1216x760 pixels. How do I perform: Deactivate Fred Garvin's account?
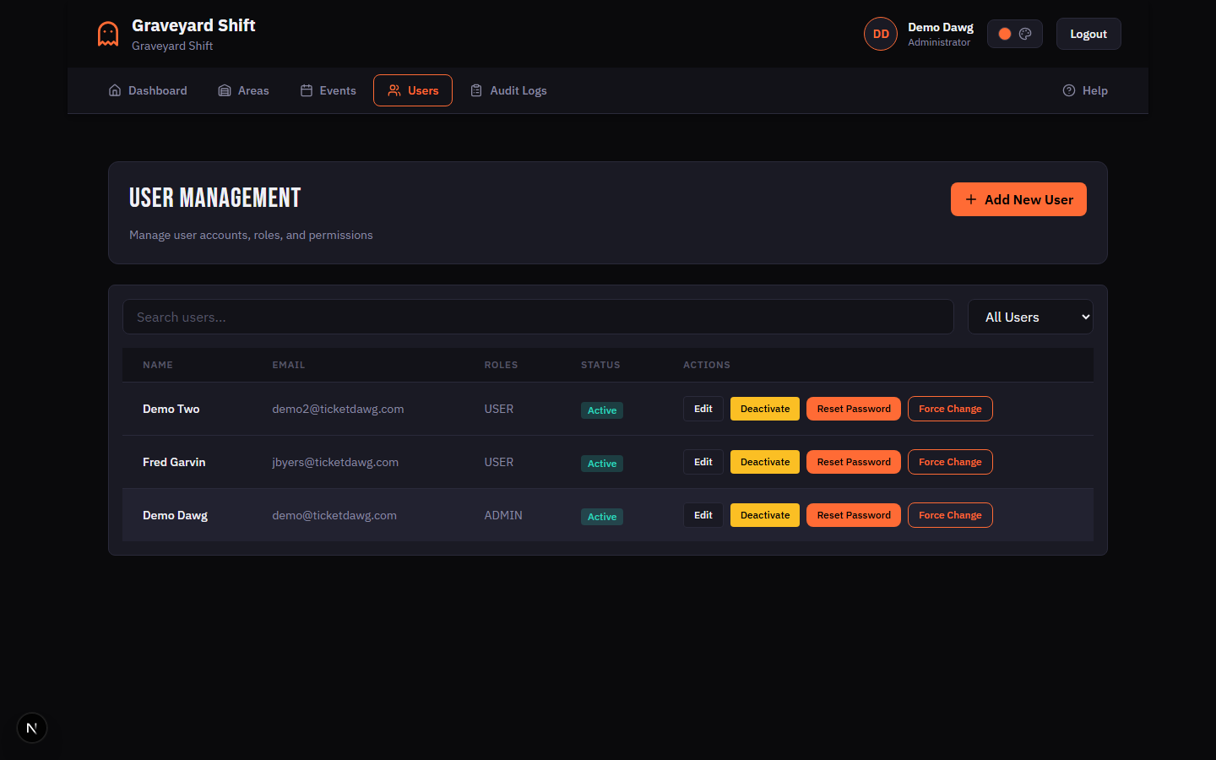click(x=764, y=462)
